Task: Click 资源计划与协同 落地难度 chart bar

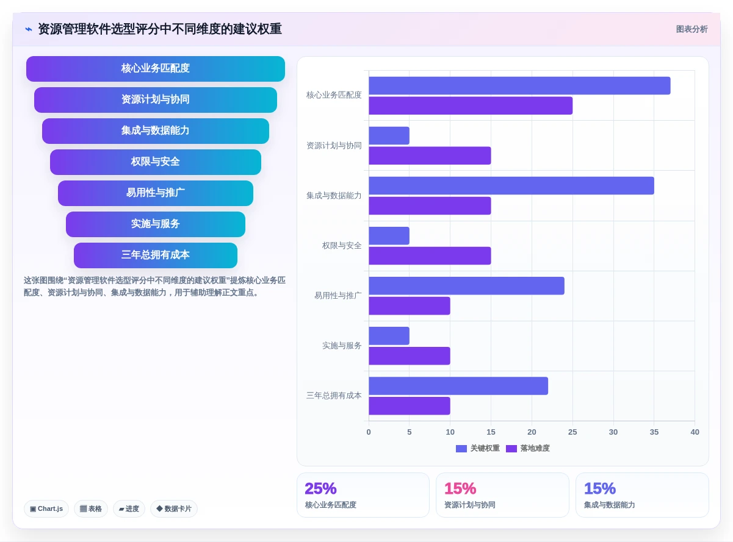Action: pos(430,155)
